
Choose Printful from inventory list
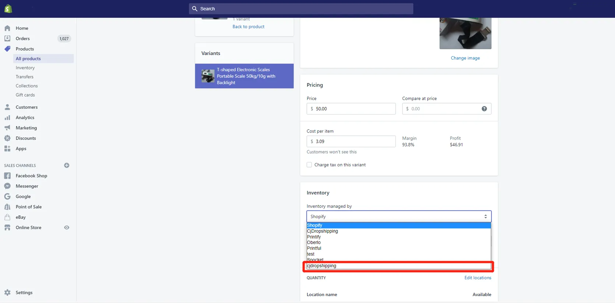(314, 248)
